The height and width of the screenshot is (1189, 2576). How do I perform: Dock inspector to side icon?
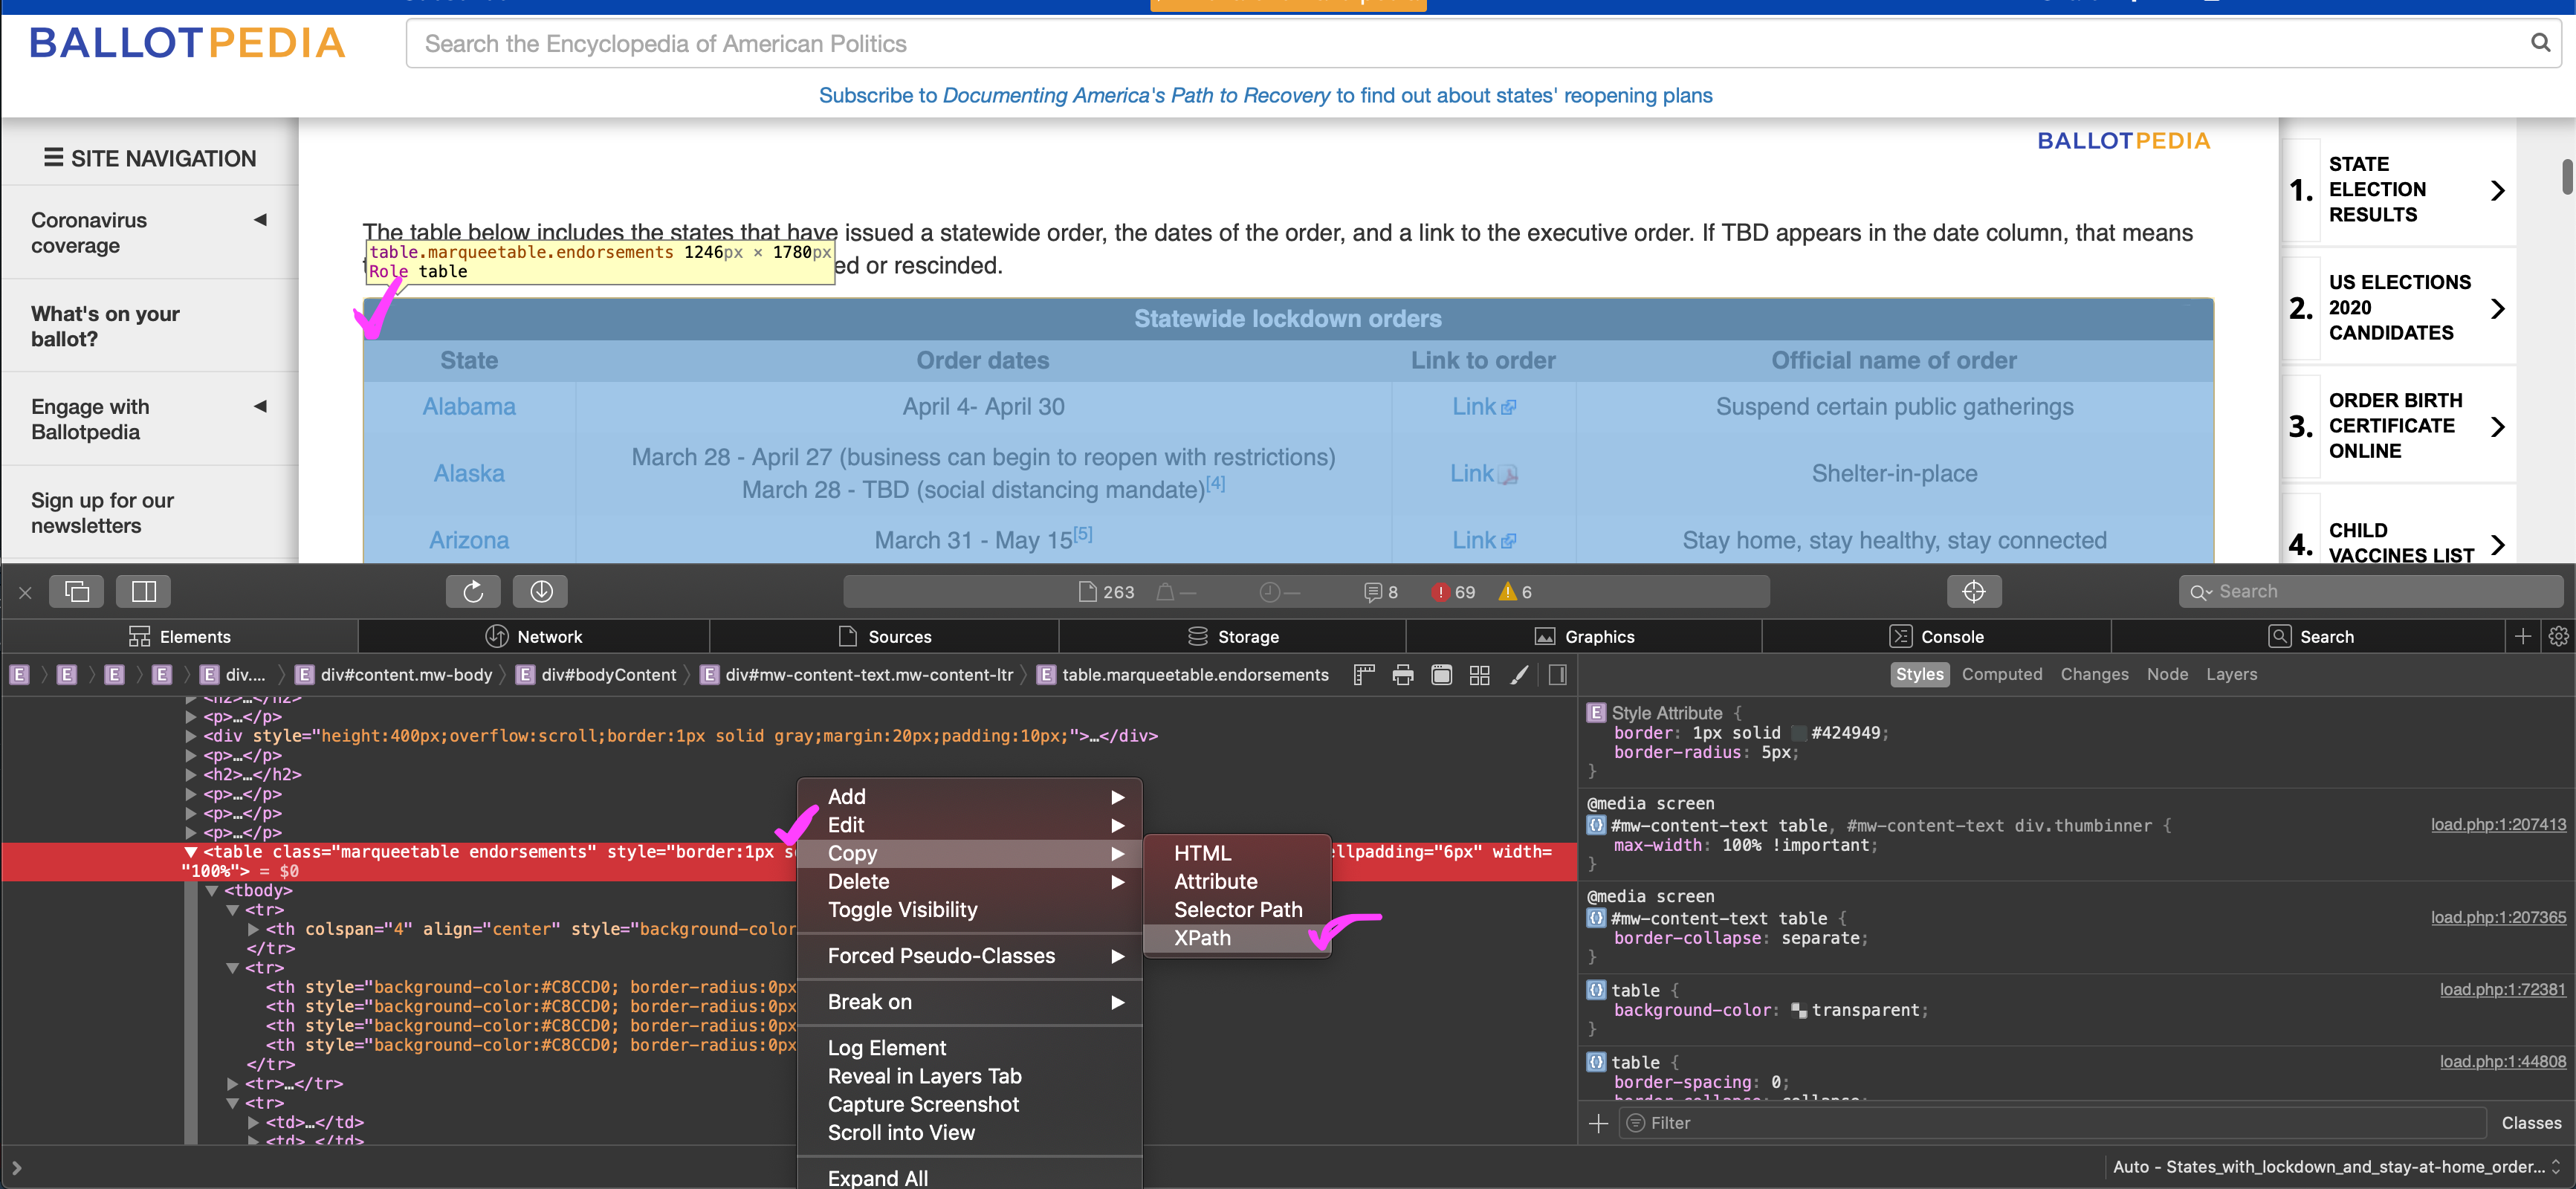pos(144,591)
